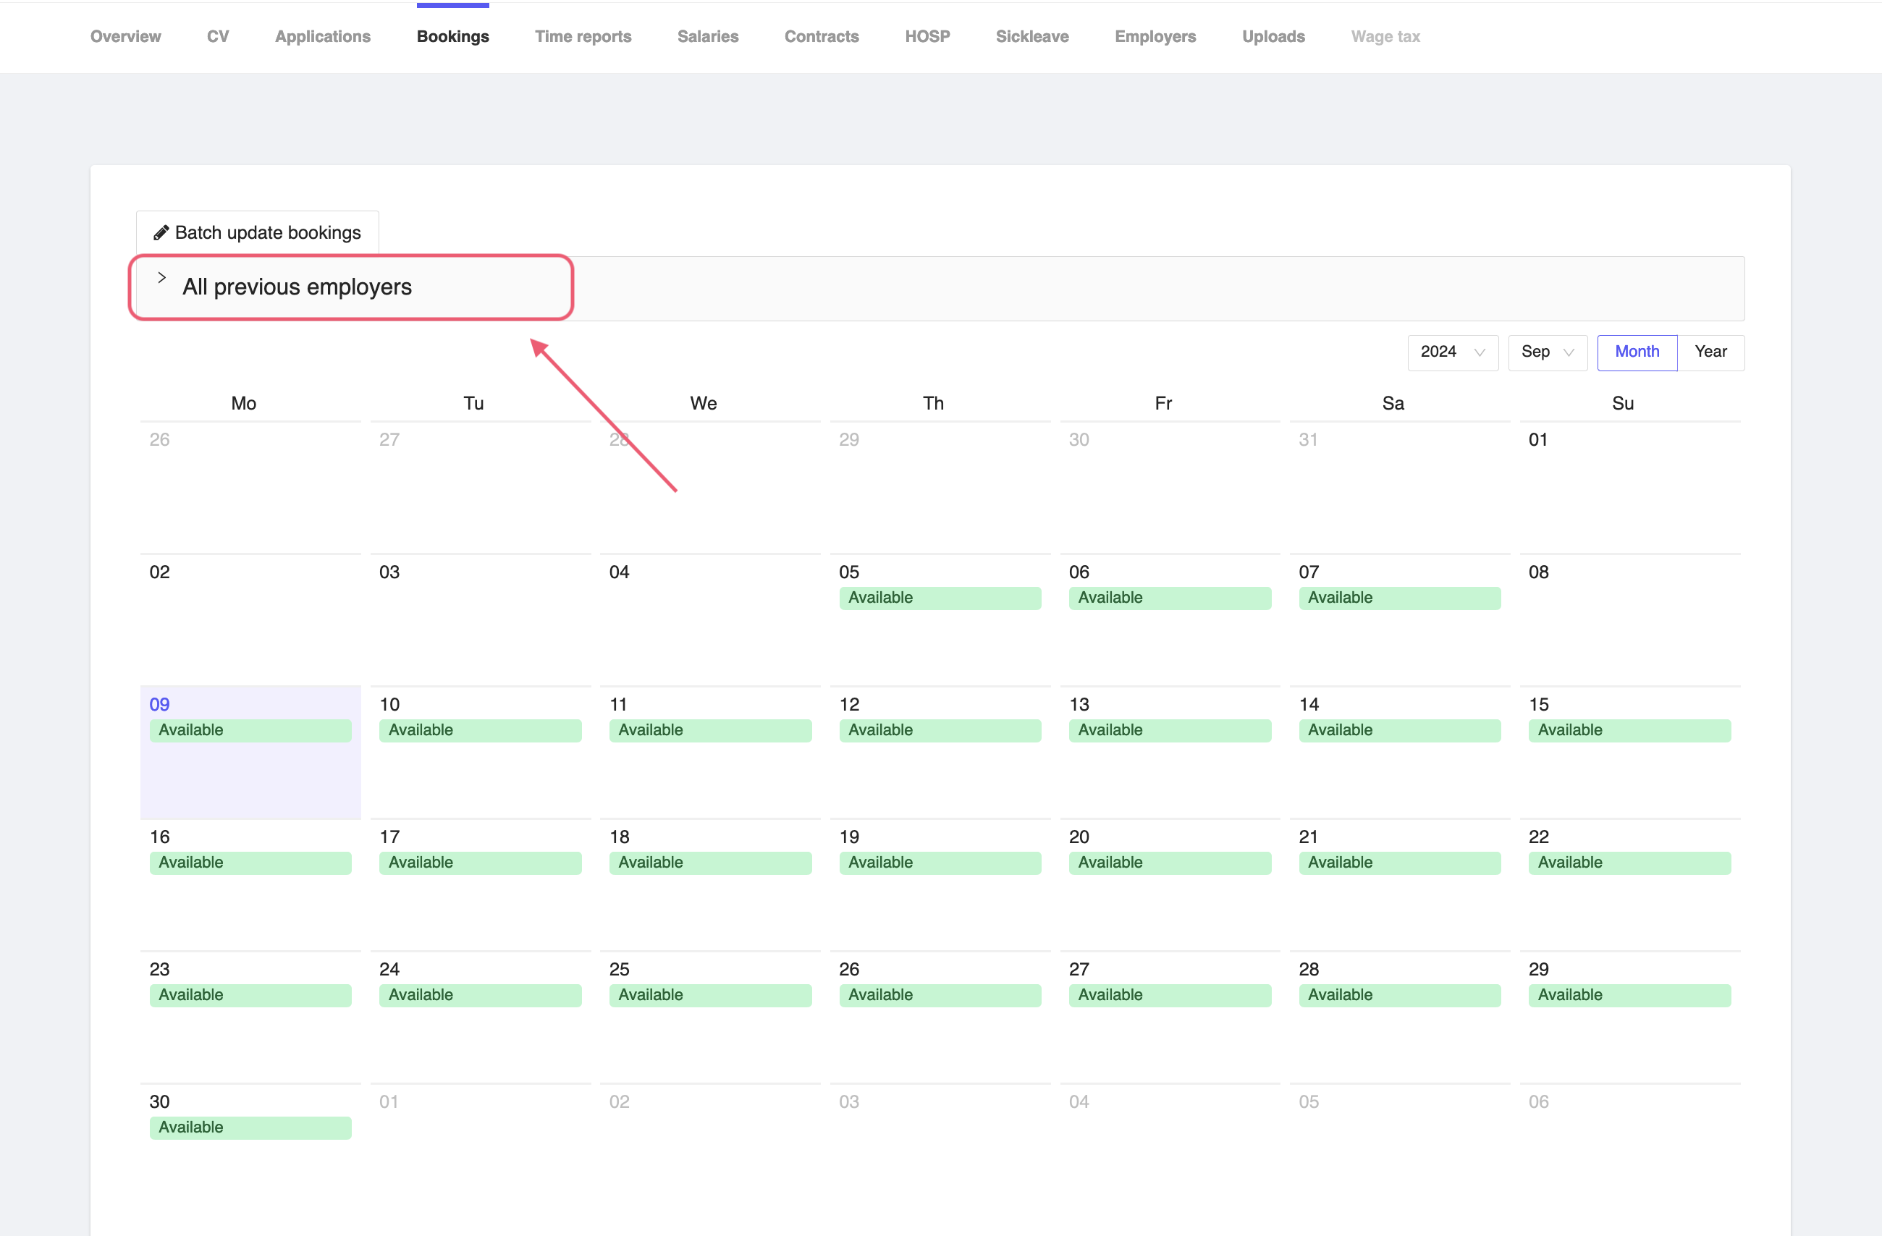Click calendar day 01 in first row
This screenshot has width=1882, height=1236.
[x=1537, y=440]
